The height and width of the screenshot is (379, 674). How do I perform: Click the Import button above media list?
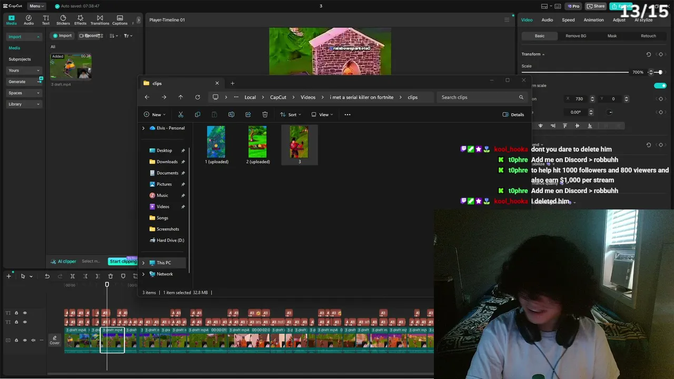click(62, 36)
